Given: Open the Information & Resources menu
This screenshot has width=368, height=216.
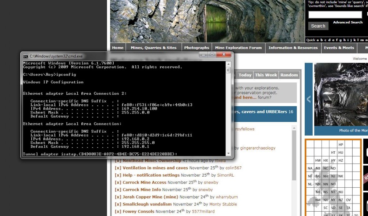Looking at the screenshot, I should (x=293, y=48).
